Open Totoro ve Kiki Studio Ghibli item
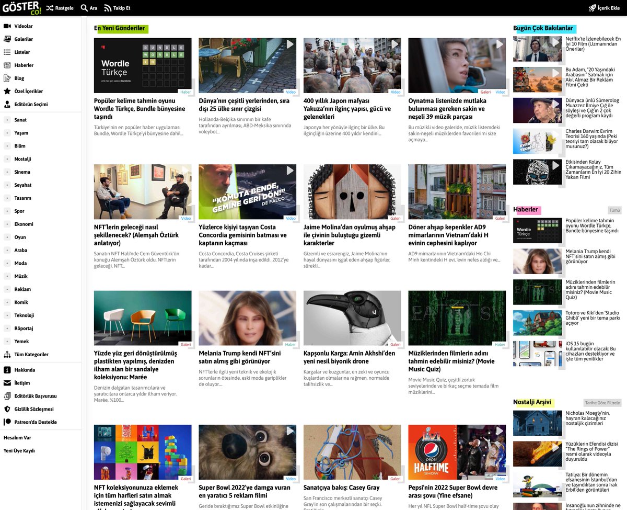Screen dimensions: 627x510 tap(593, 318)
